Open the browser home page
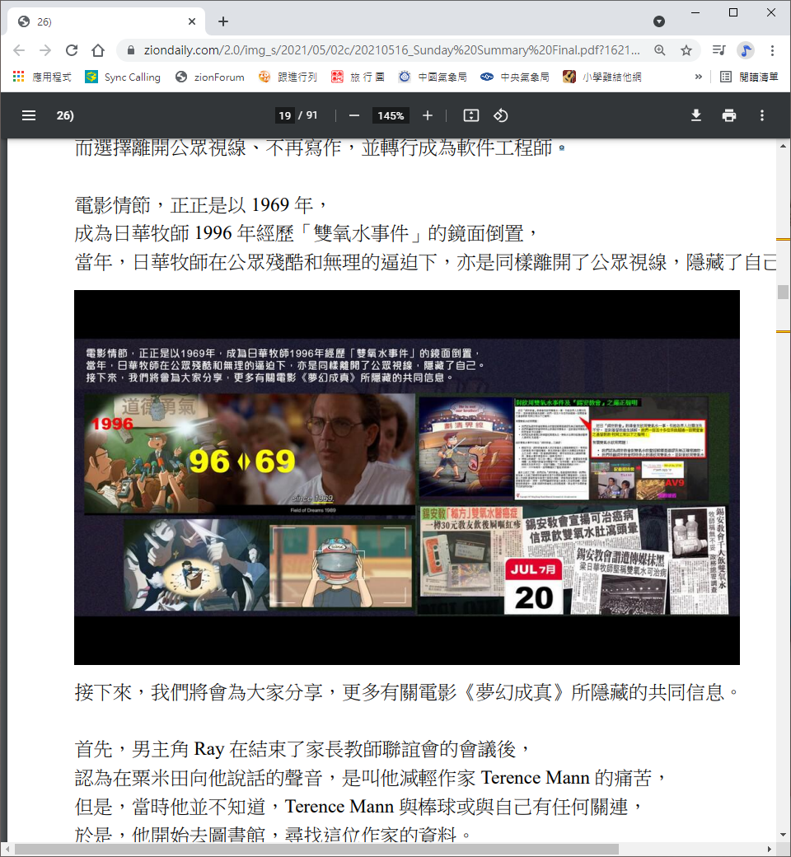The image size is (791, 857). [x=98, y=50]
